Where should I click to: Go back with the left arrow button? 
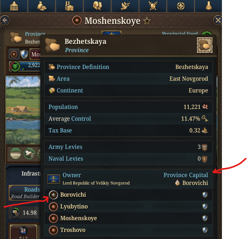5,20
